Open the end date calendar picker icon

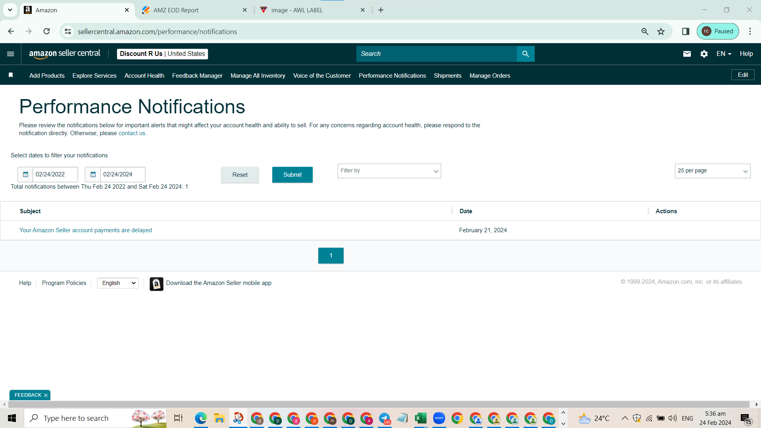coord(93,174)
